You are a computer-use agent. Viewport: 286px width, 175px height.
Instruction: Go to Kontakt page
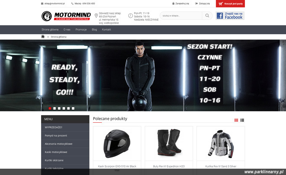106,30
